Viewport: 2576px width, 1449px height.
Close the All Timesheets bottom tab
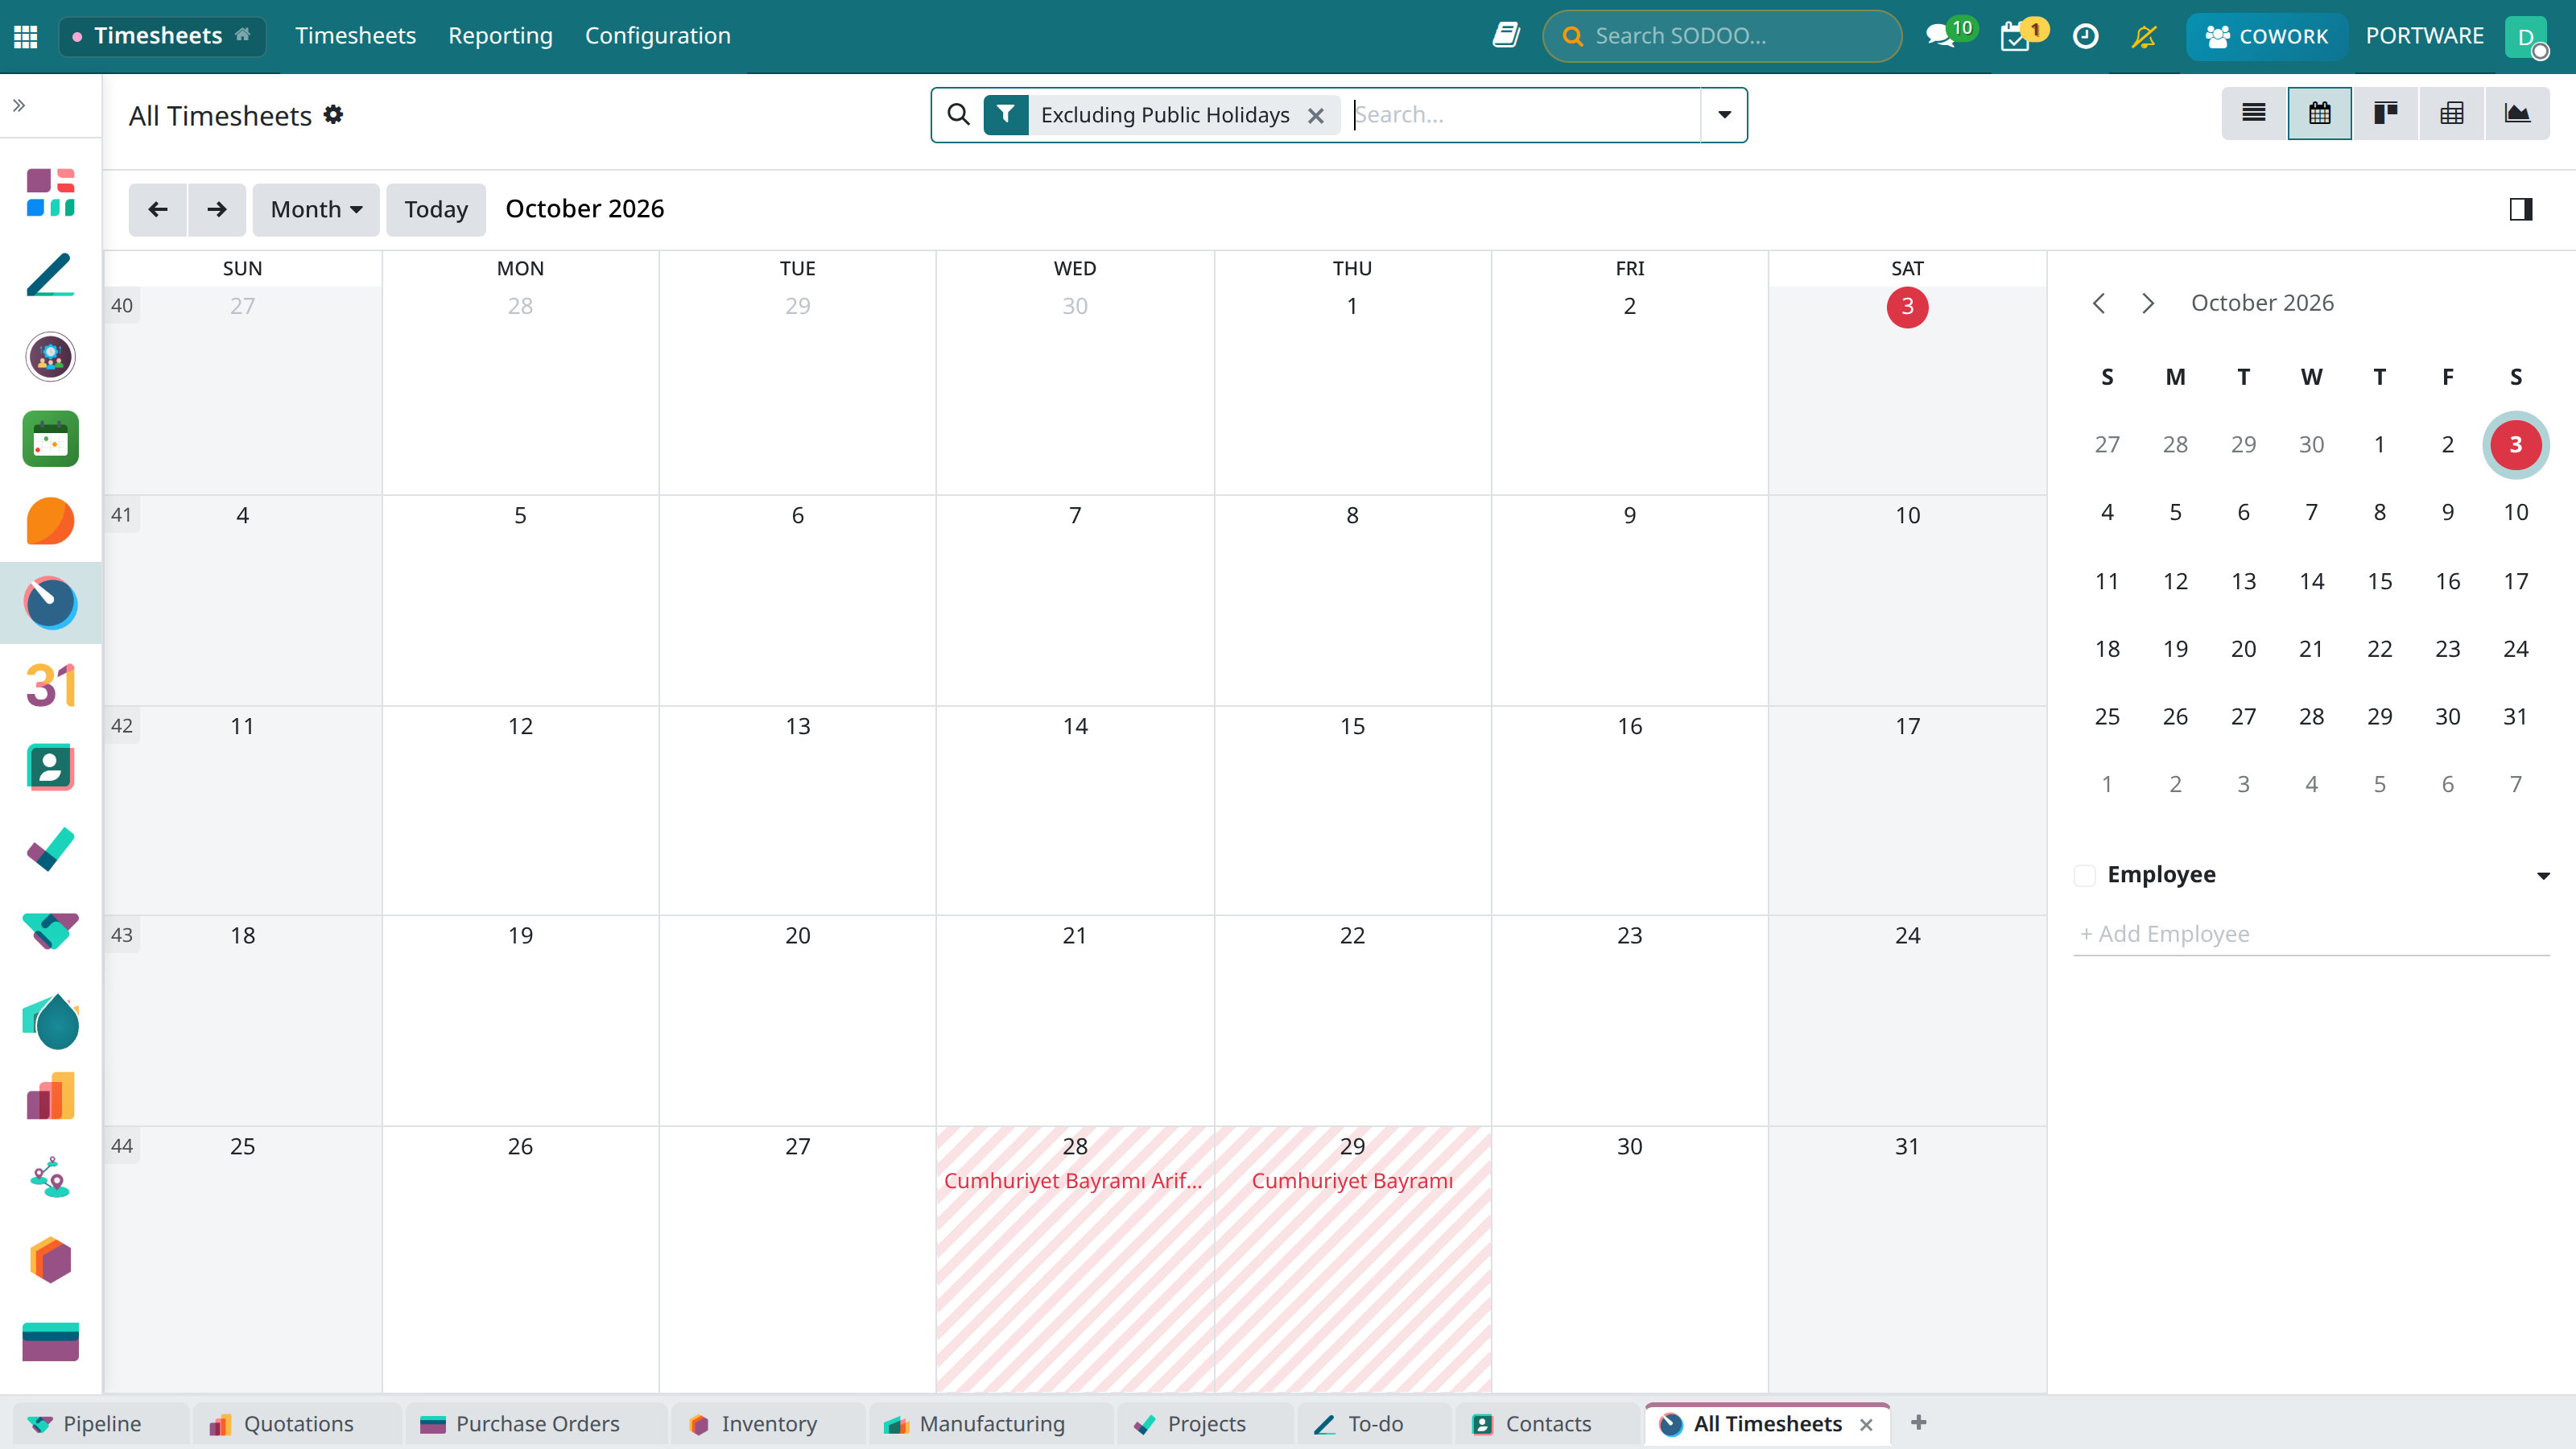pos(1866,1425)
